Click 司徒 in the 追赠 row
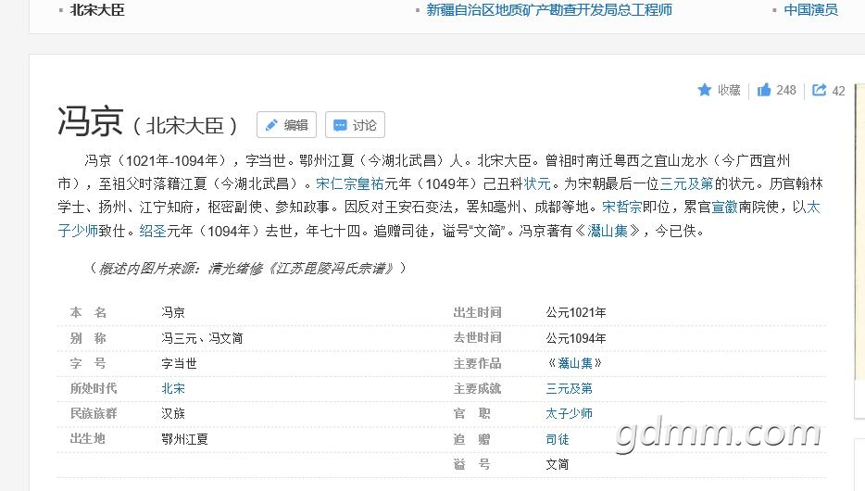This screenshot has width=865, height=491. coord(558,438)
